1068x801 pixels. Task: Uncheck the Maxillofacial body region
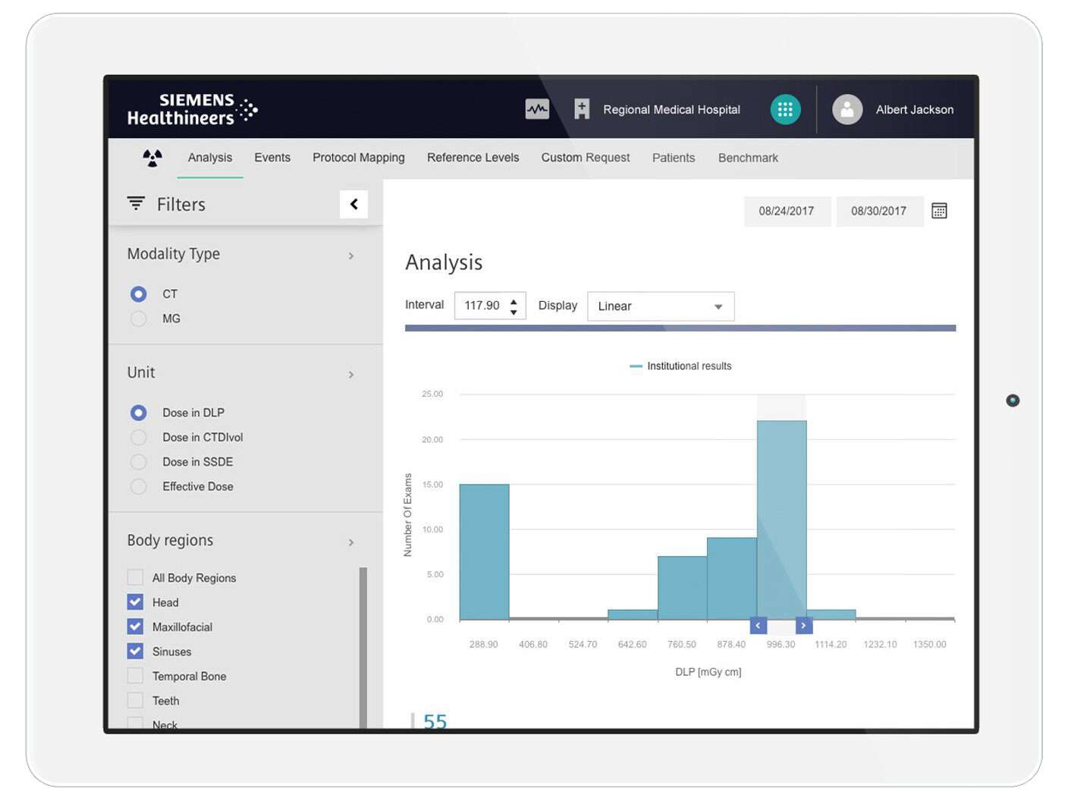(x=135, y=627)
